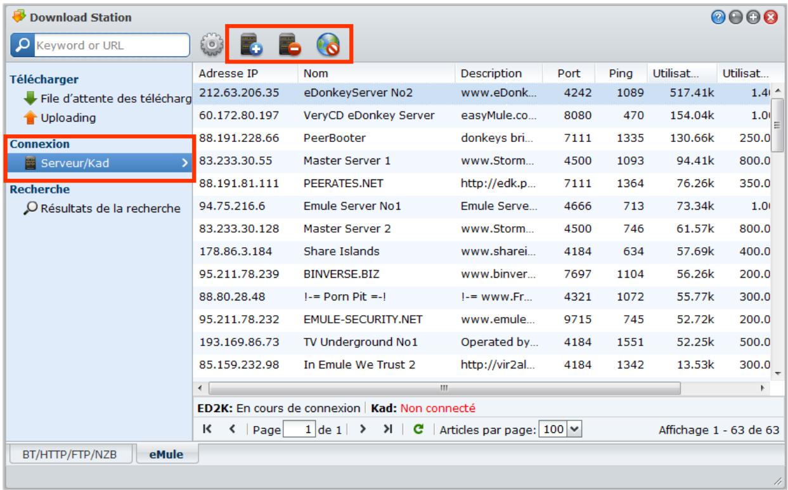This screenshot has width=788, height=490.
Task: Select the PeerBooter server row
Action: (x=481, y=138)
